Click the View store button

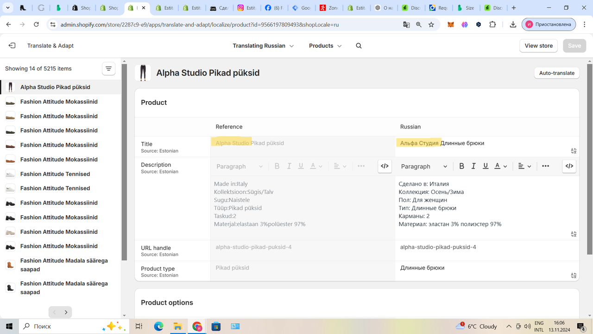click(539, 45)
